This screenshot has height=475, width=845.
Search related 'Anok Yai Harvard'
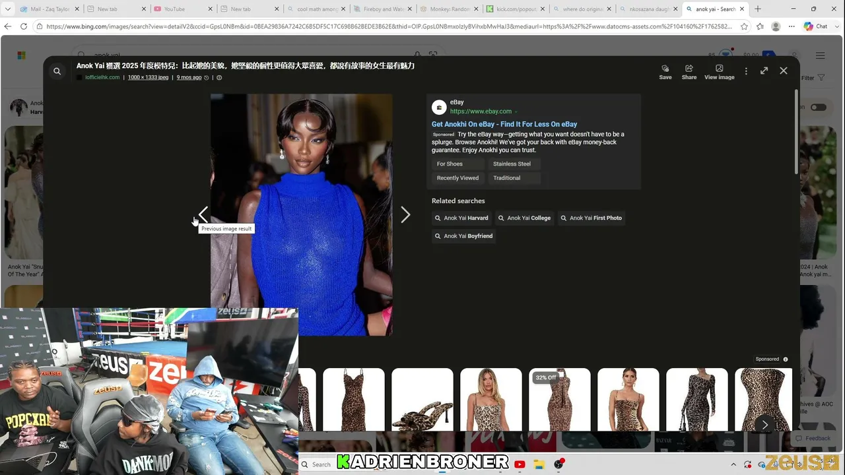[x=461, y=218]
